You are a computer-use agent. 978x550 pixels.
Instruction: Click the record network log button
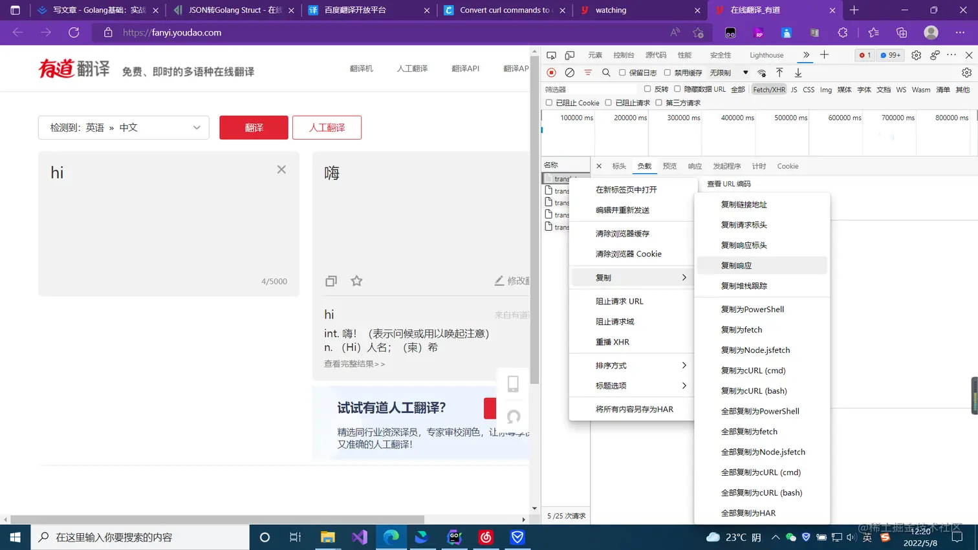pyautogui.click(x=551, y=72)
